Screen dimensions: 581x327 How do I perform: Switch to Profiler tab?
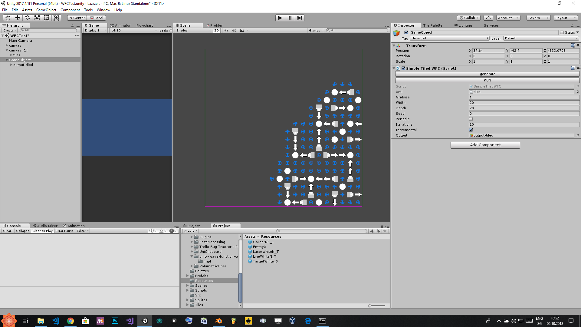(x=215, y=25)
